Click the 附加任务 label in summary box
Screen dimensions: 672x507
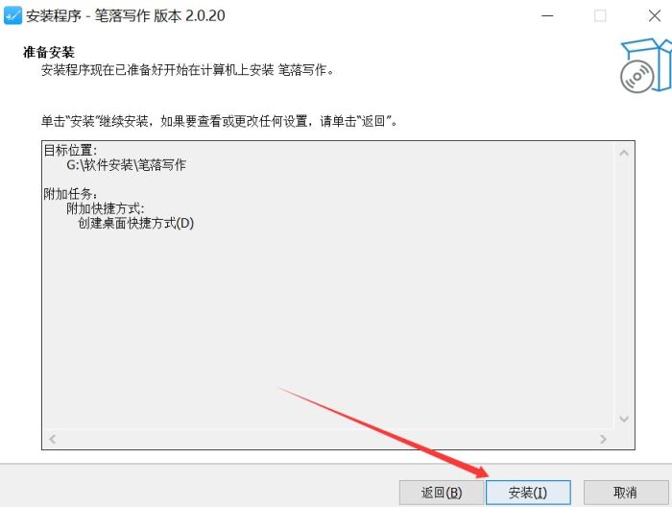pyautogui.click(x=70, y=194)
